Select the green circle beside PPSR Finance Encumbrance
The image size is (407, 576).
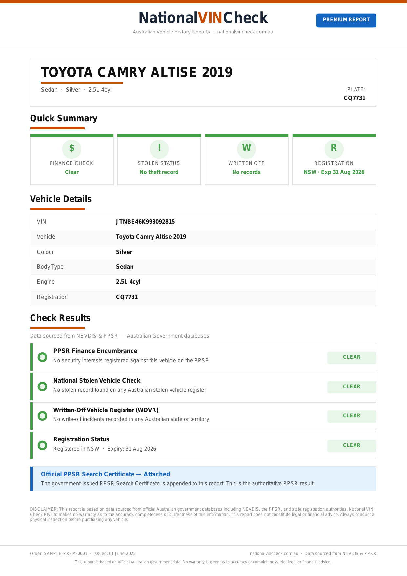click(42, 357)
